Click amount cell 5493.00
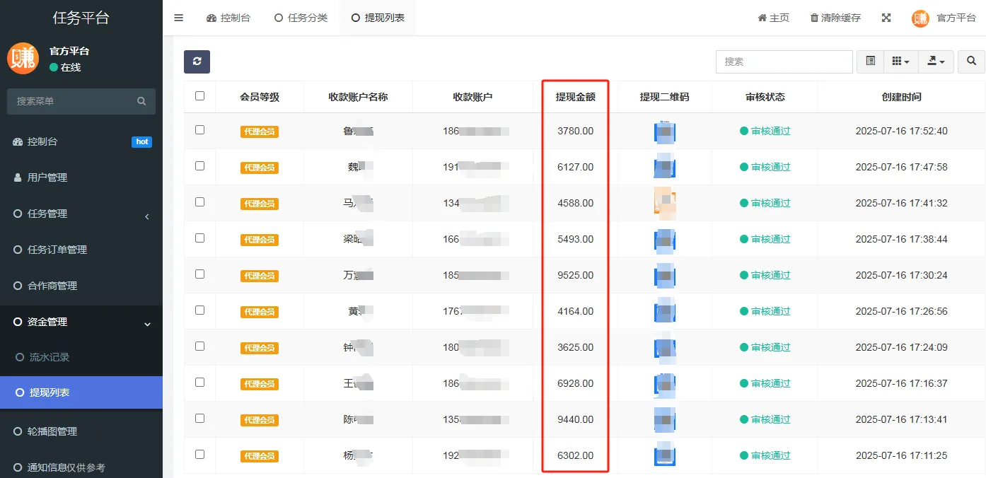This screenshot has width=986, height=478. coord(575,239)
